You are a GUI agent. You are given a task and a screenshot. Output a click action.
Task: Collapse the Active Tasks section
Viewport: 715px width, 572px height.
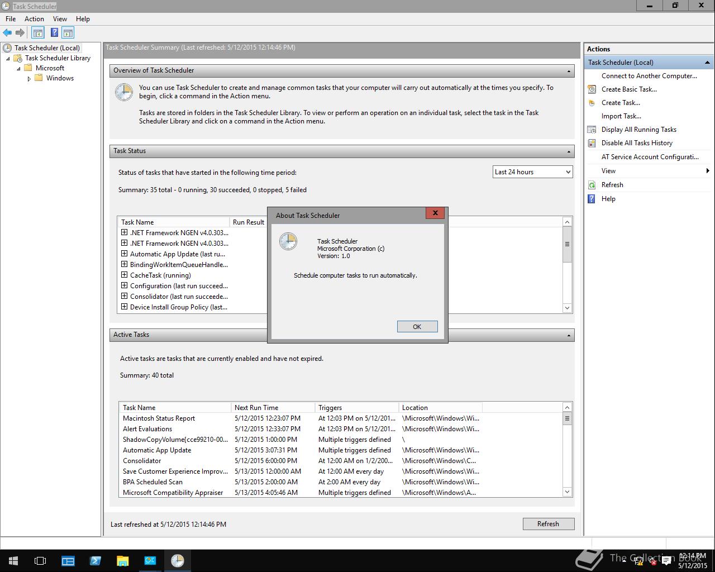coord(569,335)
